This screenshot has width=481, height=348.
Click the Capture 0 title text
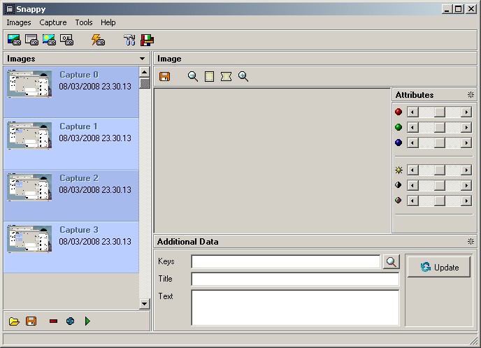point(79,75)
